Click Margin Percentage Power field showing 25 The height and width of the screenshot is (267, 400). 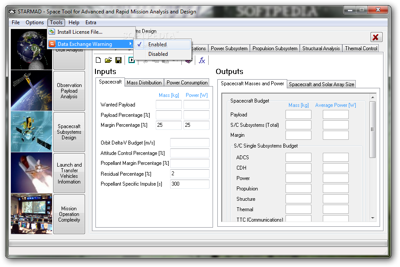[197, 125]
